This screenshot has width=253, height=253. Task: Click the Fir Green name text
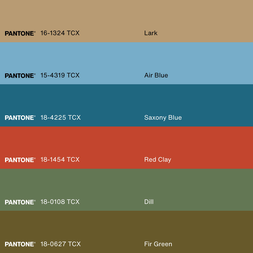coord(158,244)
